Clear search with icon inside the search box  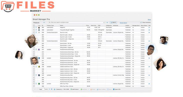104,22
